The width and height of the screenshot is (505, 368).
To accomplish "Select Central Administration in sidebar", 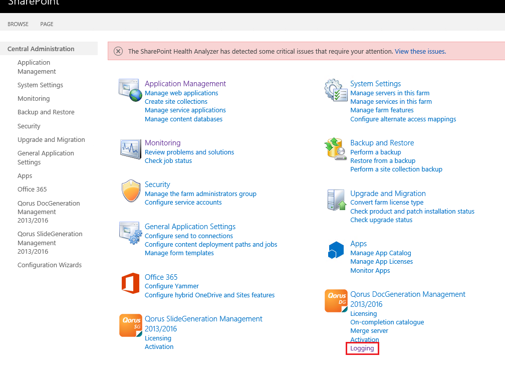I will (x=41, y=49).
